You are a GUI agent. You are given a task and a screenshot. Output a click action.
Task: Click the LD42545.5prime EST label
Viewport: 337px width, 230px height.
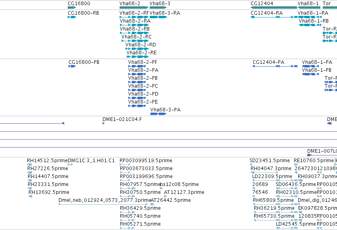296,224
